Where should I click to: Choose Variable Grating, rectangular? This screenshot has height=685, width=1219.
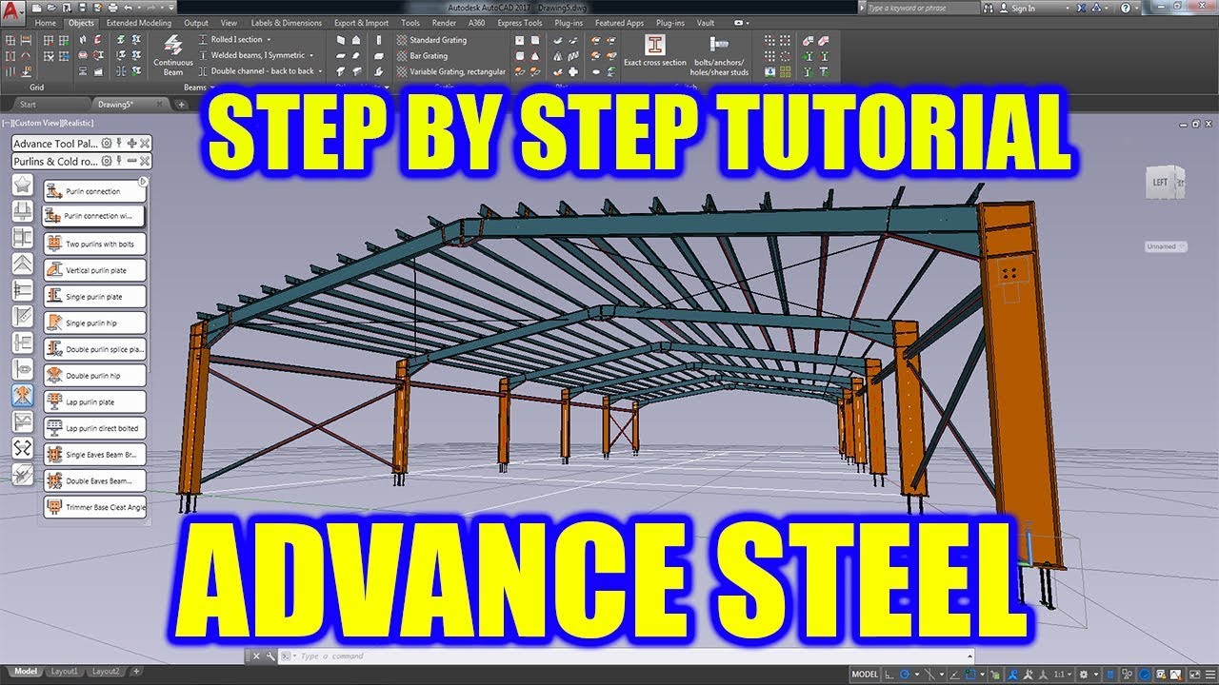(450, 71)
